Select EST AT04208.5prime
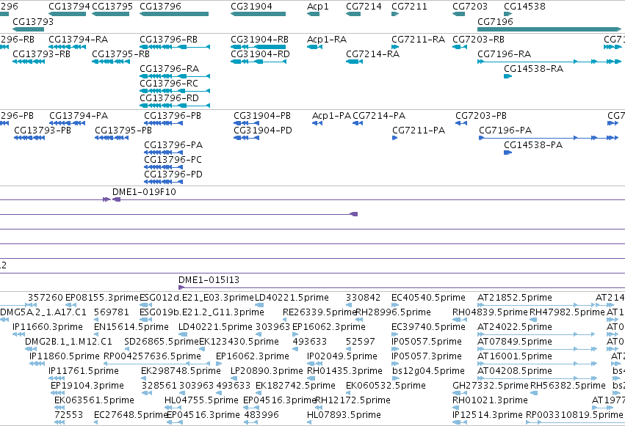 point(515,371)
